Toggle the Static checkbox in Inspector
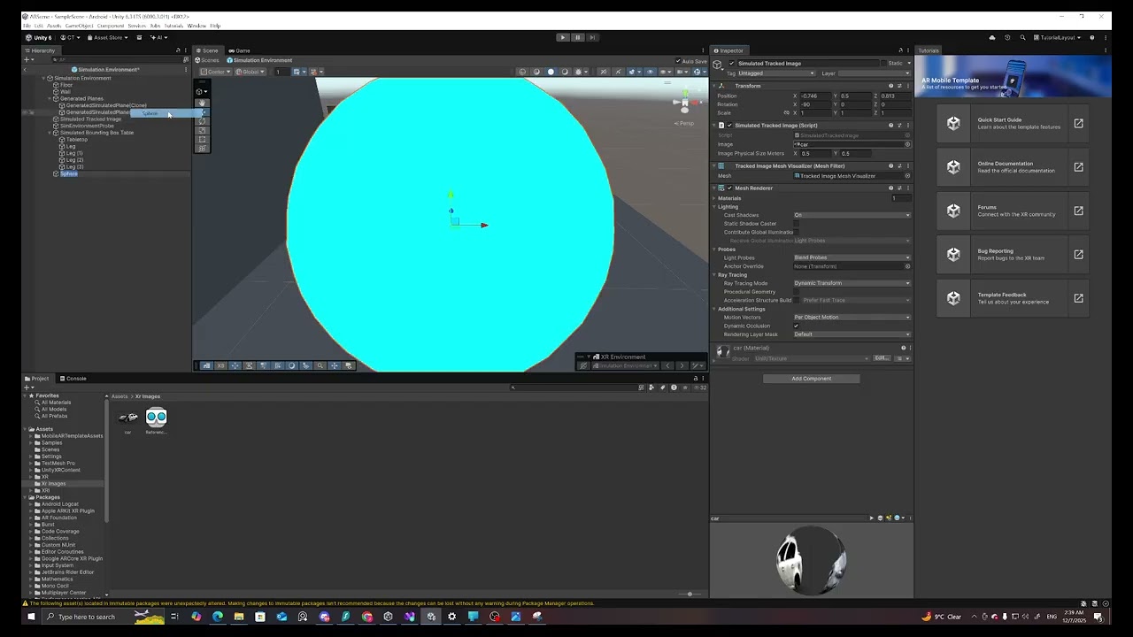This screenshot has width=1133, height=637. (883, 64)
